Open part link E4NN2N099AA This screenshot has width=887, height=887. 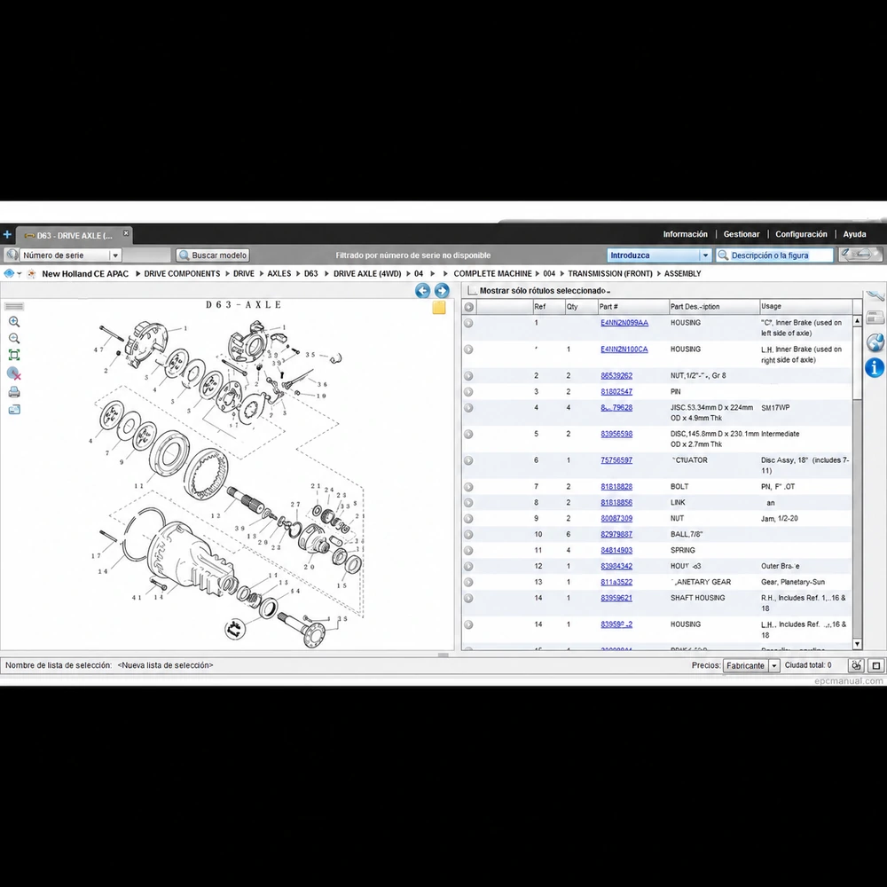624,323
